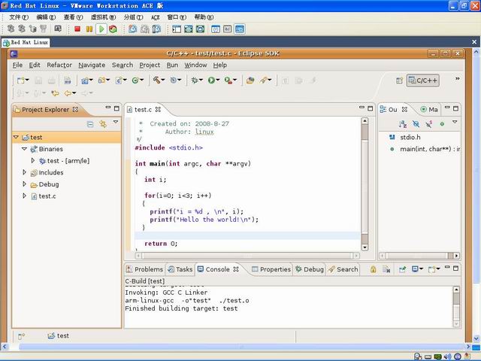Viewport: 481px width, 361px height.
Task: Maximize the Console panel
Action: 456,268
